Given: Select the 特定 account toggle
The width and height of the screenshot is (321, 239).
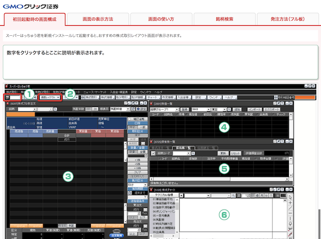Looking at the screenshot, I should point(132,127).
